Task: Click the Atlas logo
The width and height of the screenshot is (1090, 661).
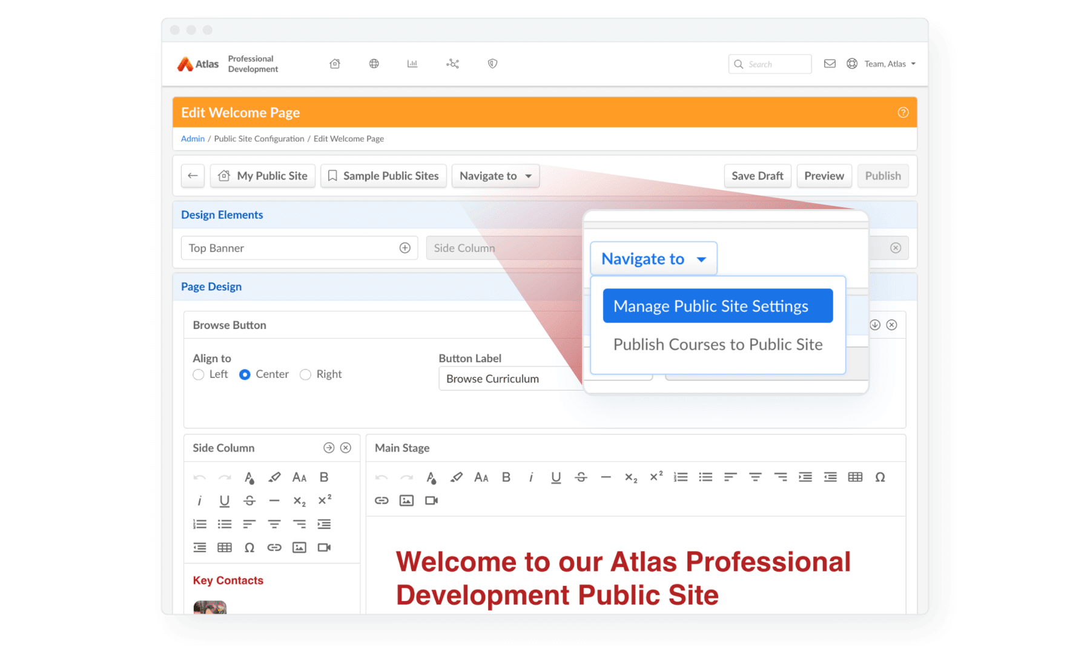Action: click(198, 63)
